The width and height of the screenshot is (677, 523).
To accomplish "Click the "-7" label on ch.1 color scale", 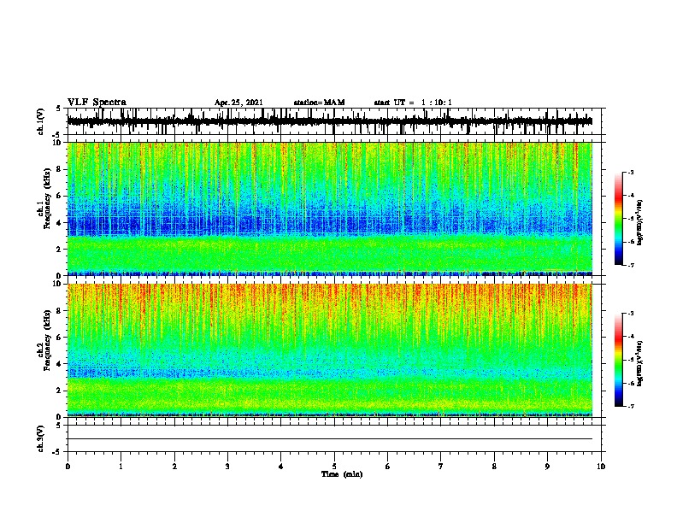I will click(631, 265).
